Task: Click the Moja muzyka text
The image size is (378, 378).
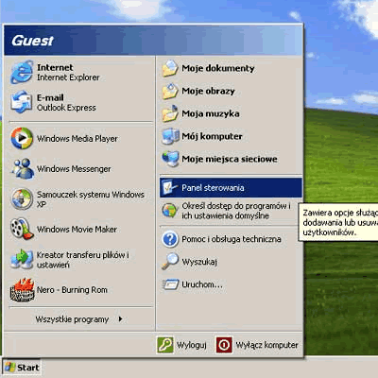Action: (x=211, y=113)
